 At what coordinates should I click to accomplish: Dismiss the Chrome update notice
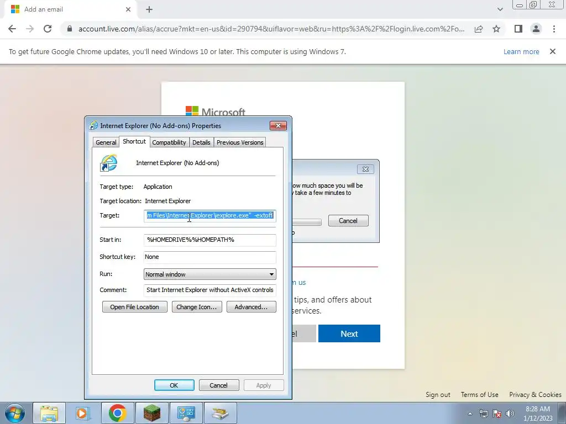click(552, 51)
